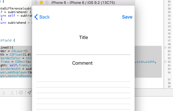Tap the blue back chevron arrow
The image size is (173, 111).
(x=36, y=17)
